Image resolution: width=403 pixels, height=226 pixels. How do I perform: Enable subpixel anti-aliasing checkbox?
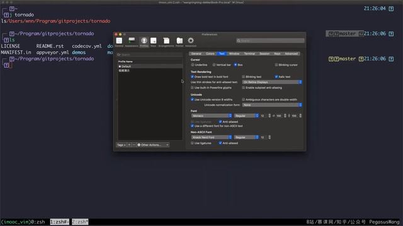(x=244, y=88)
